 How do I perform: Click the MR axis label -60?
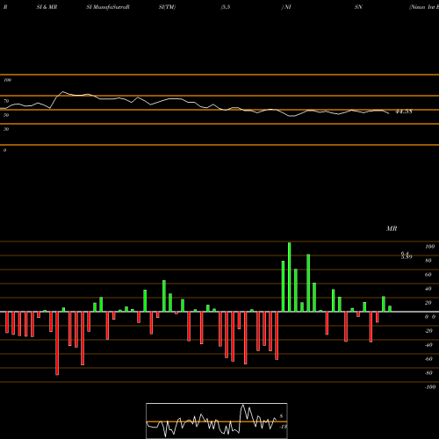tap(428, 359)
